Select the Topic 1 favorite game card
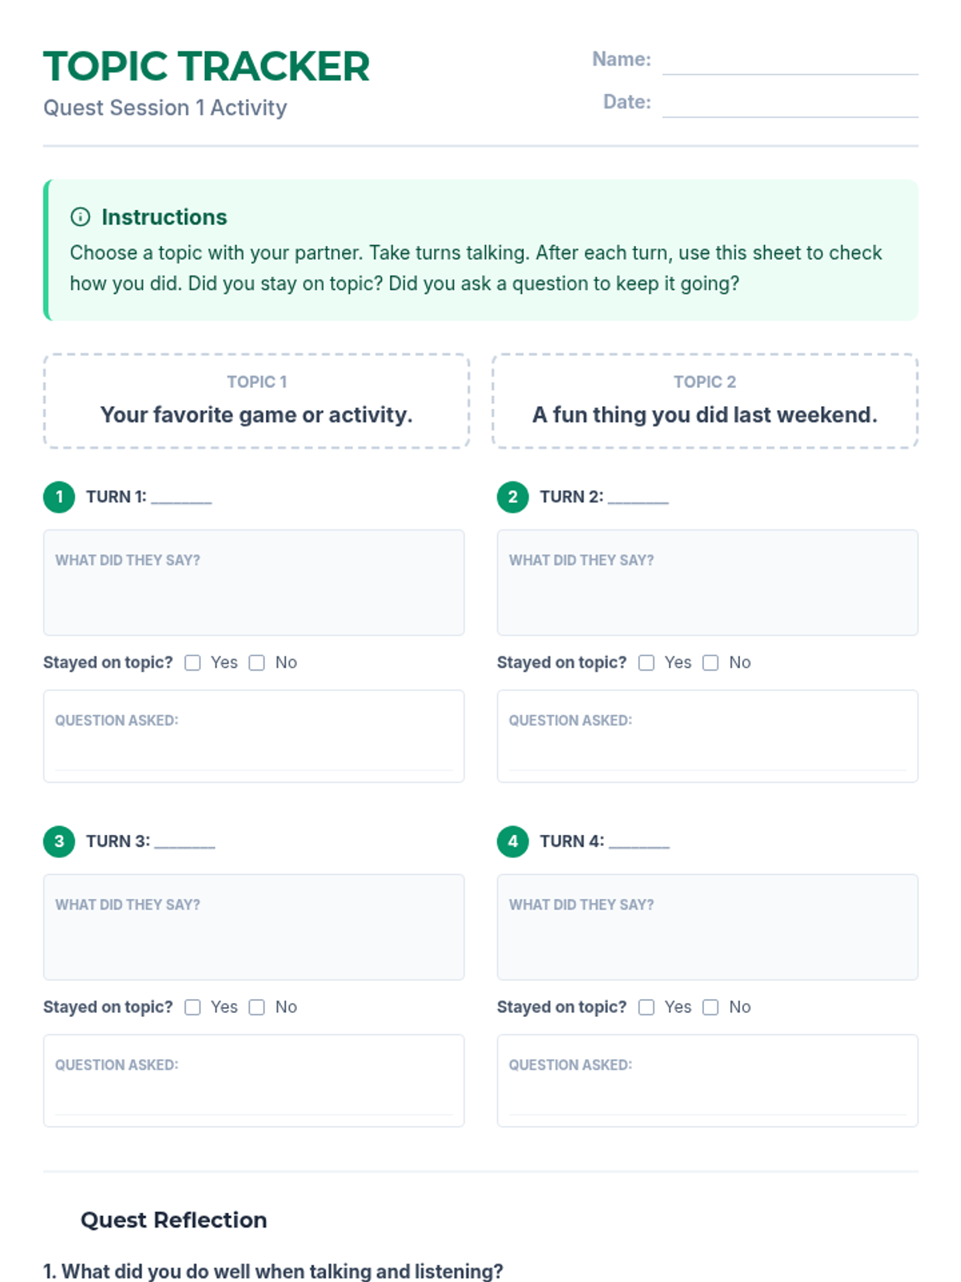 [256, 401]
